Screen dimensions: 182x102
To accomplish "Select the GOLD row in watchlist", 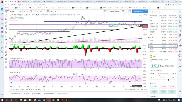I will pos(163,46).
